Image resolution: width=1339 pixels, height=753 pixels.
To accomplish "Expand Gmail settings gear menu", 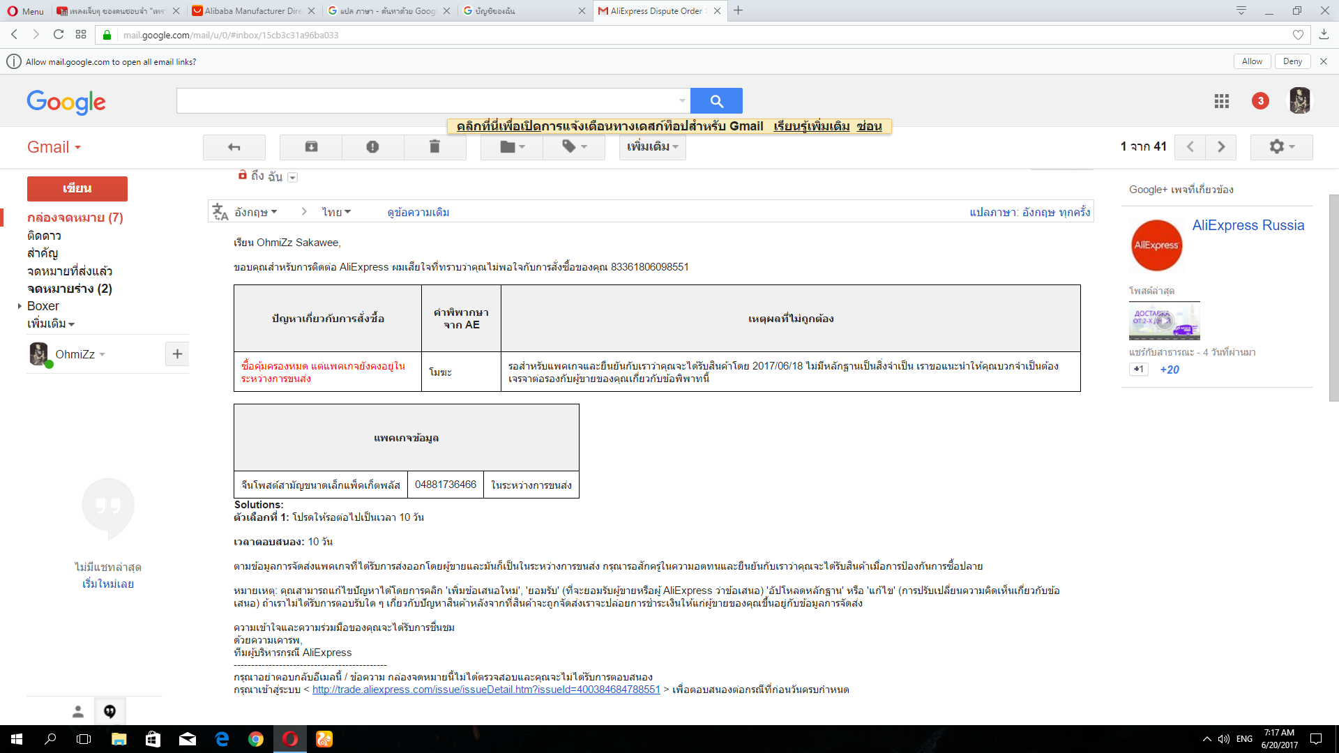I will (x=1281, y=147).
